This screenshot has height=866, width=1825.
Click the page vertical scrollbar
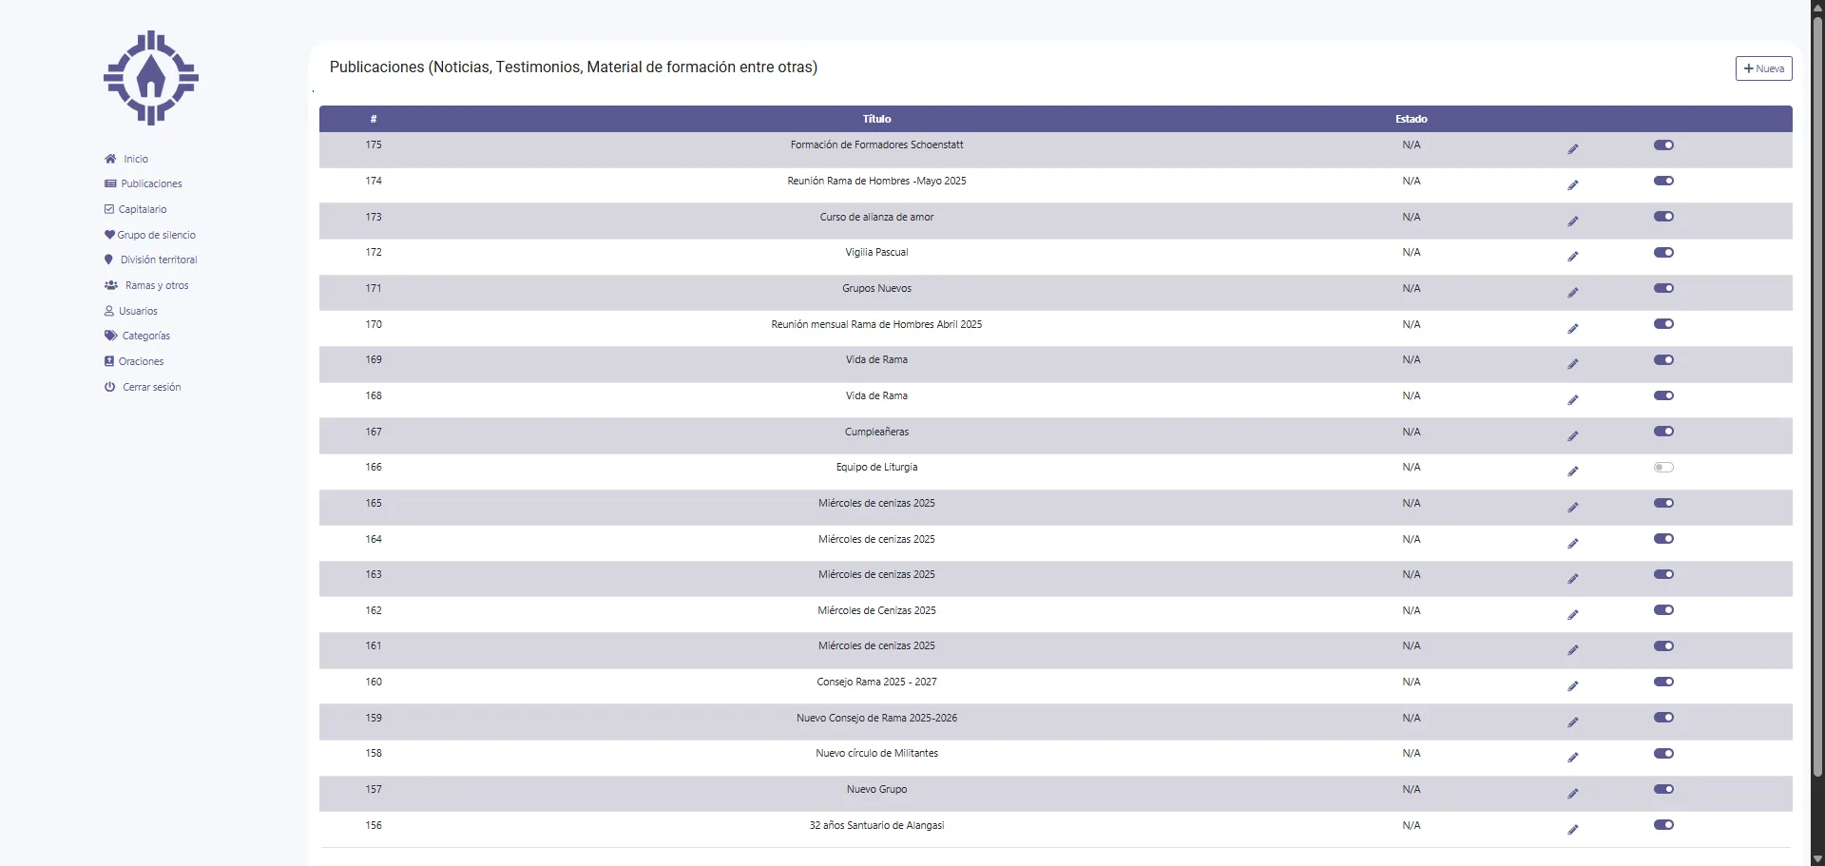click(x=1816, y=380)
